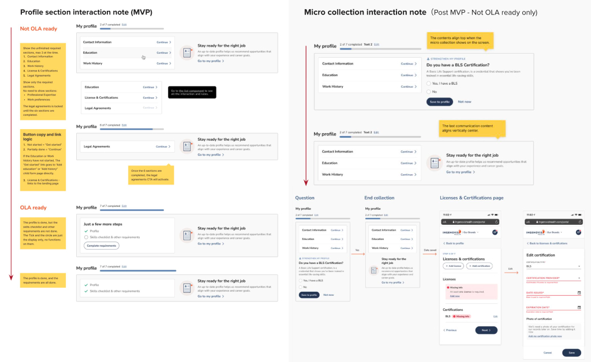The image size is (591, 362).
Task: Click Continue on the License & Certifications row
Action: click(x=148, y=98)
